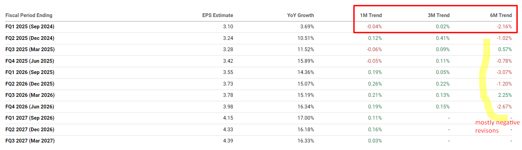Viewport: 522px width, 150px height.
Task: Click the 17.00% YoY growth value
Action: pyautogui.click(x=306, y=118)
